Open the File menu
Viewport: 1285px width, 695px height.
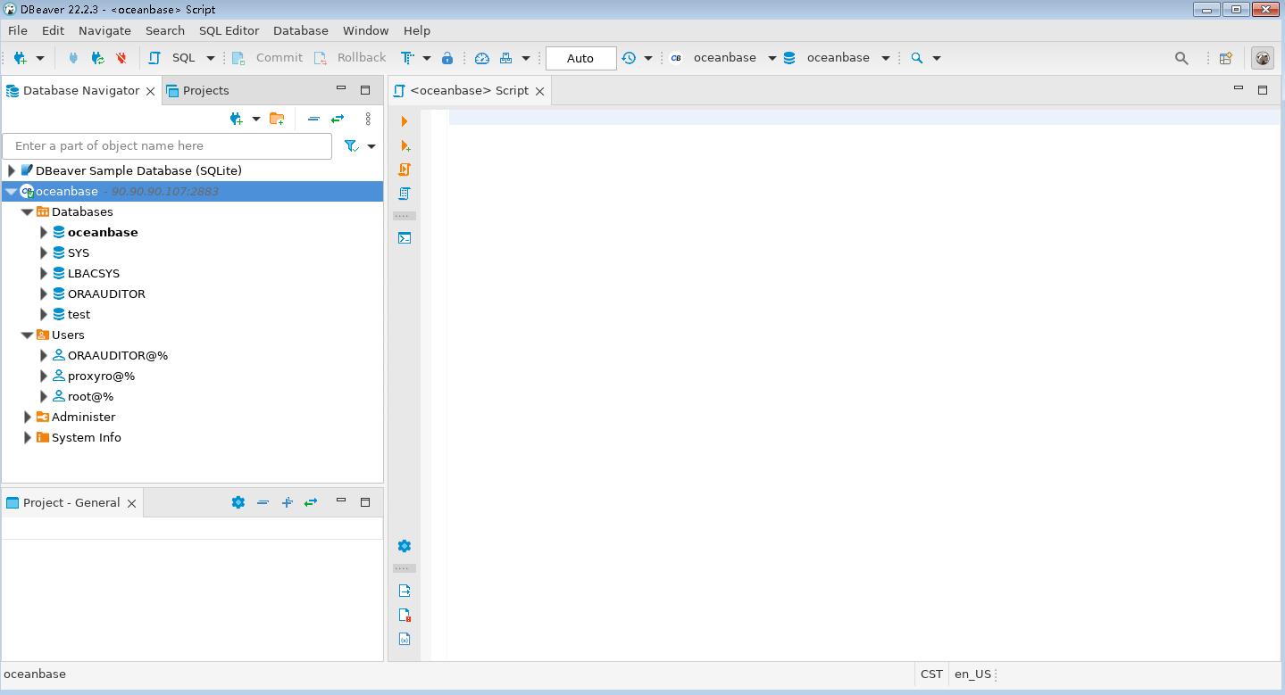[18, 30]
